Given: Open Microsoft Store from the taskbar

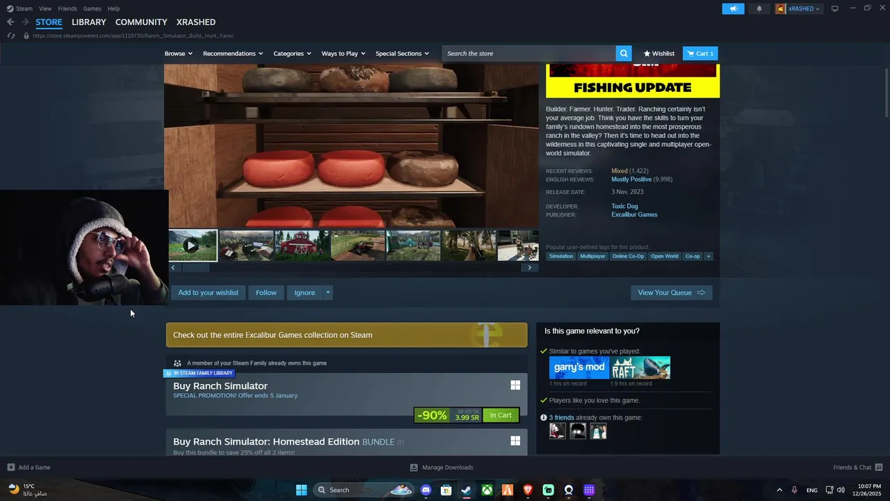Looking at the screenshot, I should tap(446, 490).
